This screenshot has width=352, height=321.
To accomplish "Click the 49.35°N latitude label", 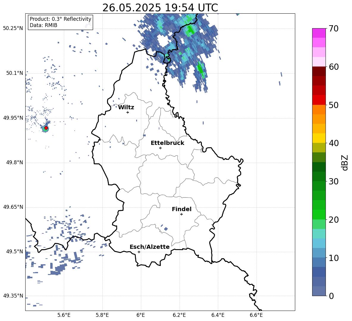I will click(13, 296).
